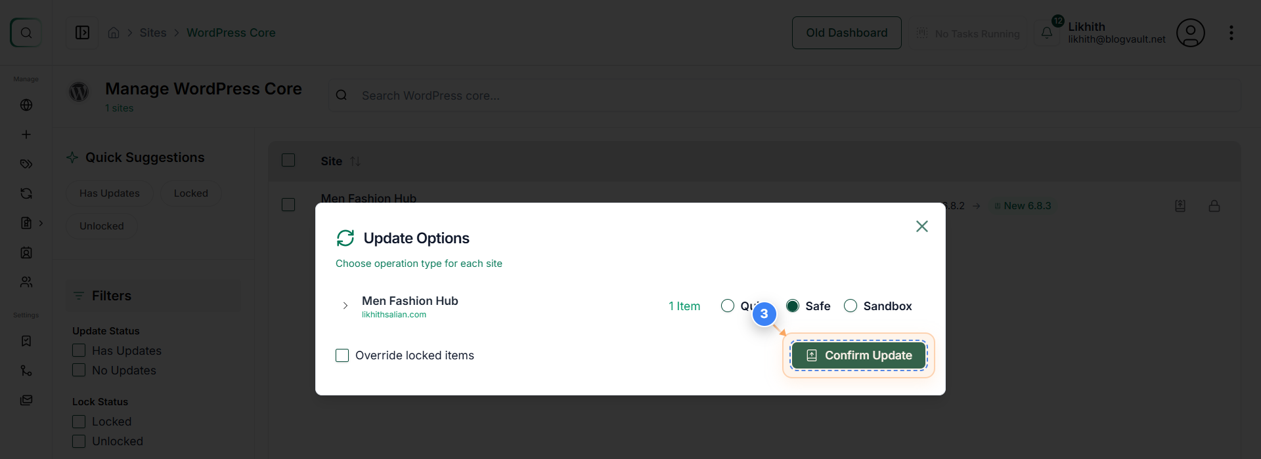1261x459 pixels.
Task: Click the plus icon to add a site
Action: pyautogui.click(x=26, y=134)
